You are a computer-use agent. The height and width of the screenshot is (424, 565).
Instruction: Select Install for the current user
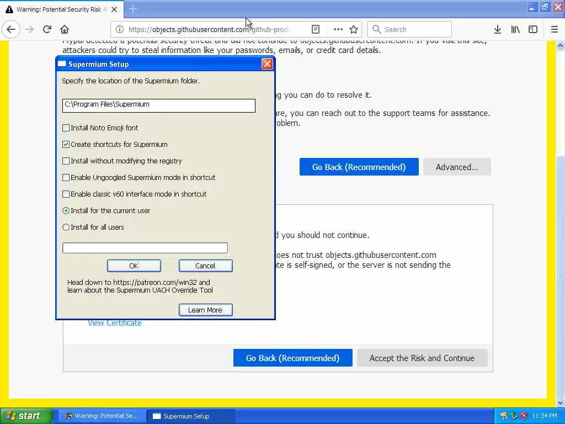[x=66, y=210]
